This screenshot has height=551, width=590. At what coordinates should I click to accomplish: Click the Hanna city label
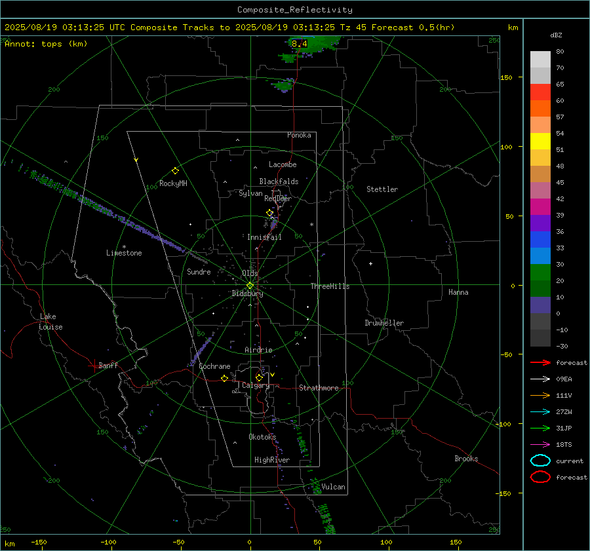[x=458, y=292]
